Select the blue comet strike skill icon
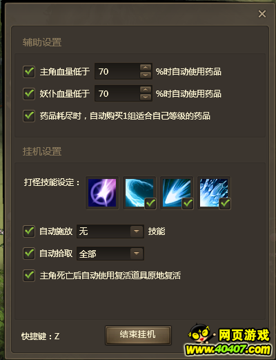Screen dimensions: 276x360 click(177, 193)
